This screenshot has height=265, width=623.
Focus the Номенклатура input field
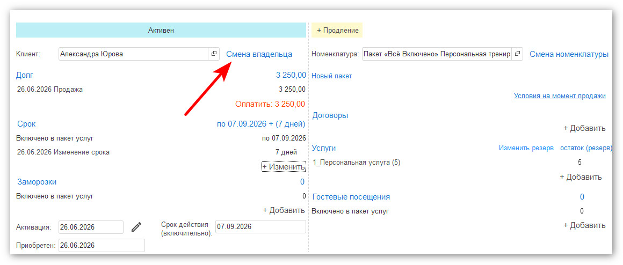coord(437,54)
